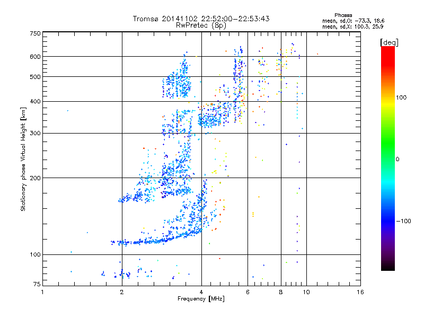Click the y-axis tick label '500'
This screenshot has width=424, height=318.
click(x=35, y=77)
